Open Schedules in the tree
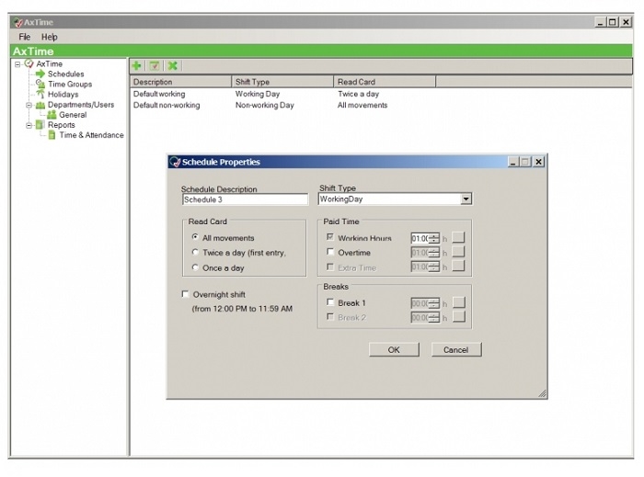This screenshot has width=644, height=477. (65, 74)
